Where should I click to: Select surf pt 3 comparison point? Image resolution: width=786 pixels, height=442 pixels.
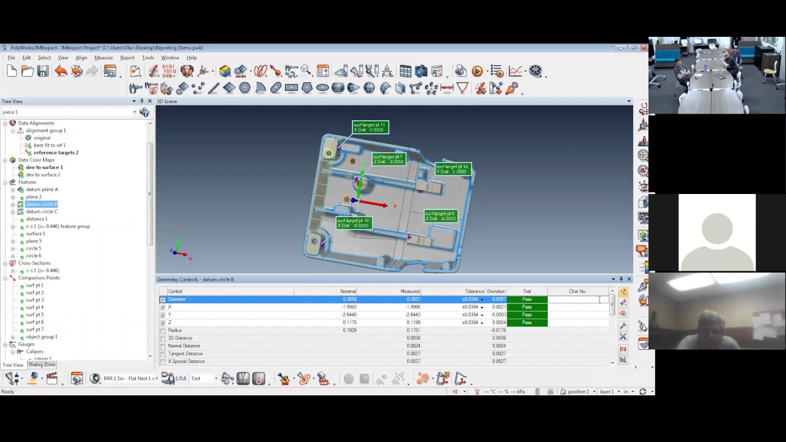[x=34, y=300]
